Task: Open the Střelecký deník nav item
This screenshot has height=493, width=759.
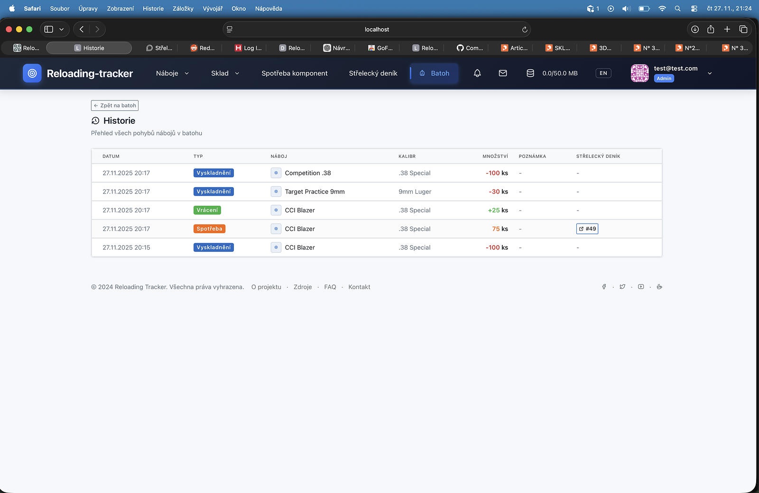Action: [x=373, y=73]
